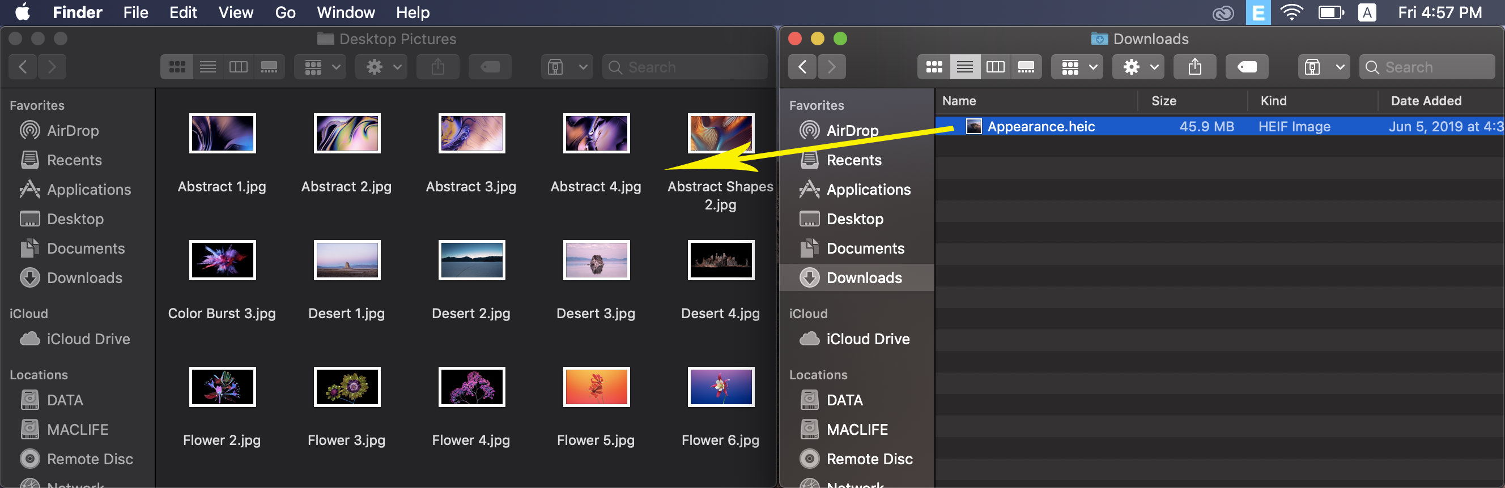The image size is (1505, 488).
Task: Open the View menu
Action: [236, 12]
